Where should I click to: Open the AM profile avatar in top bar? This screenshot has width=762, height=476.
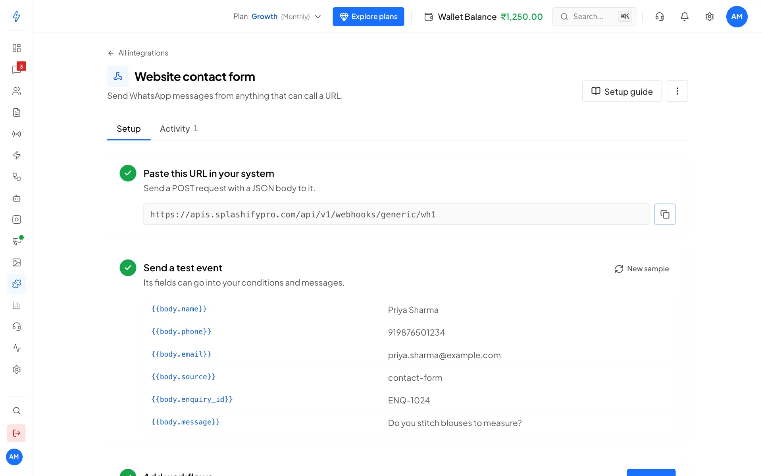[x=737, y=17]
